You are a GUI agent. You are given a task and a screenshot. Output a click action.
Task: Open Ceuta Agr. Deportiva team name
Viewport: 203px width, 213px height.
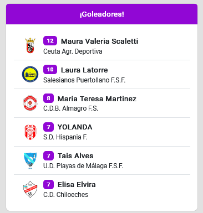pos(73,51)
